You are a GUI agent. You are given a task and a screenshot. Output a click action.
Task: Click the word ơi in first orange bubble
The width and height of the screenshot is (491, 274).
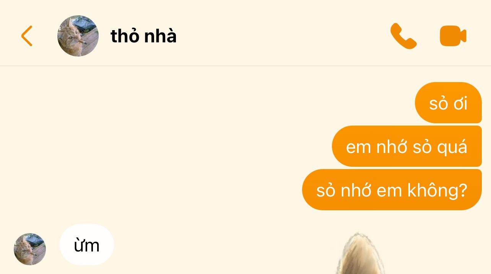pyautogui.click(x=460, y=103)
